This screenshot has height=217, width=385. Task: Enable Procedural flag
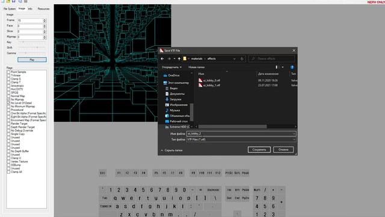tap(8, 110)
